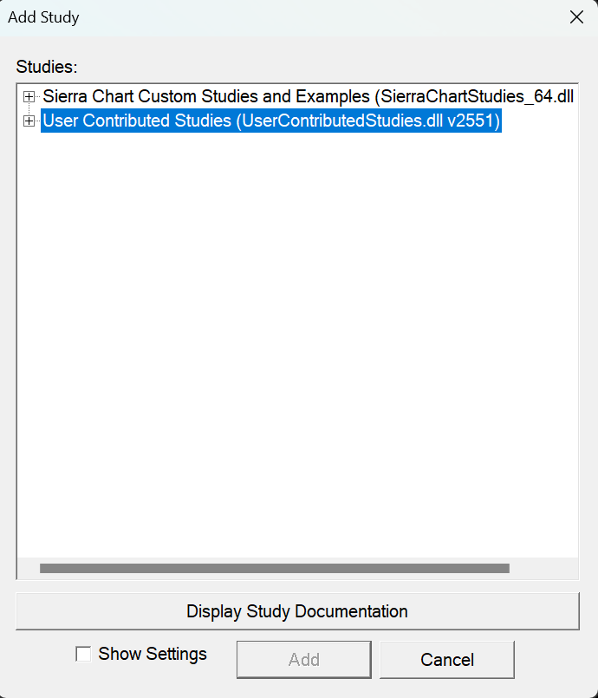Select Sierra Chart Custom Studies and Examples
598x698 pixels.
208,96
